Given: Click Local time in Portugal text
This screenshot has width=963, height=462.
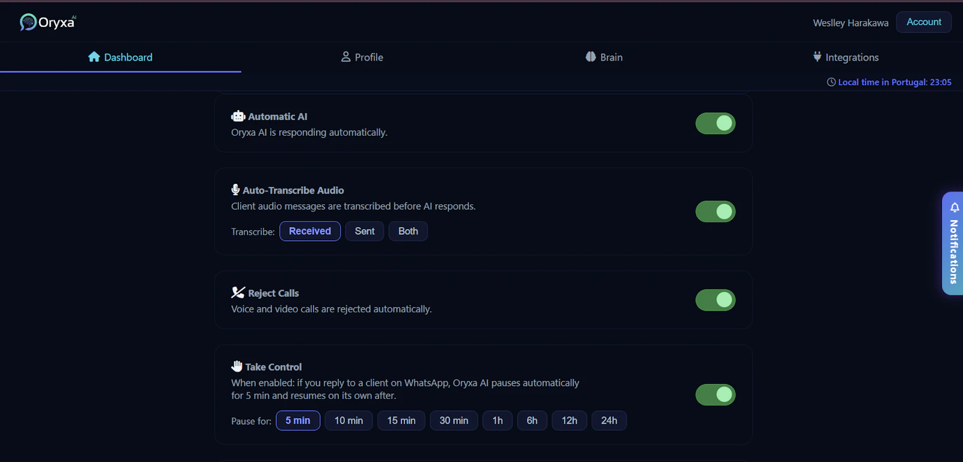Looking at the screenshot, I should point(895,82).
